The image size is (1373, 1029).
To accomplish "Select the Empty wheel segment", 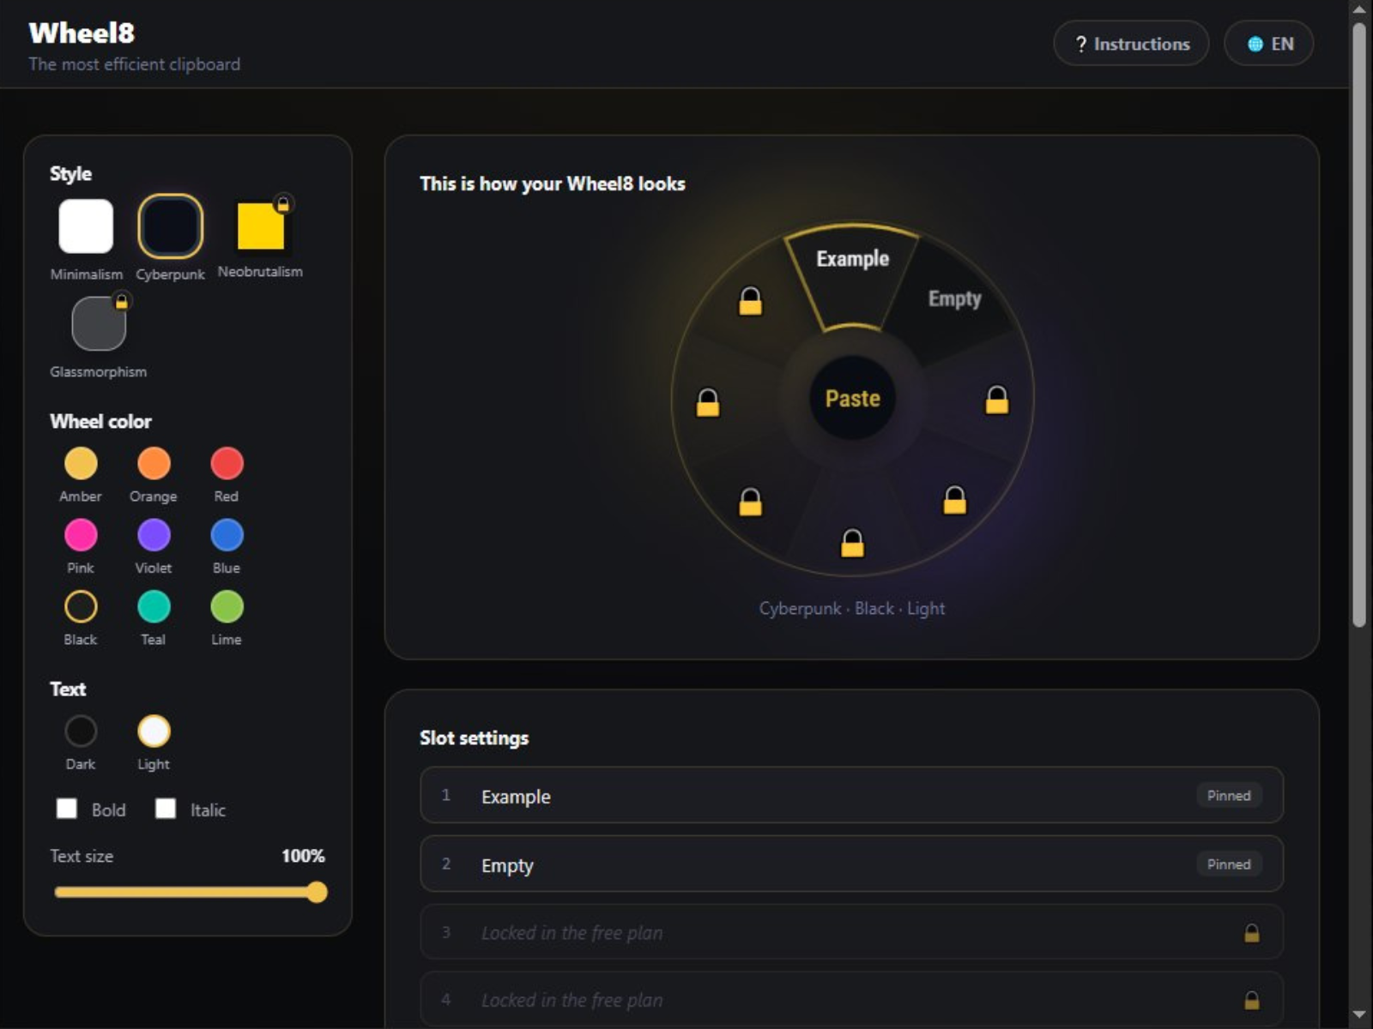I will pos(954,298).
